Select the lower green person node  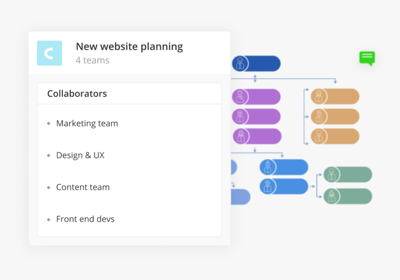[x=348, y=196]
